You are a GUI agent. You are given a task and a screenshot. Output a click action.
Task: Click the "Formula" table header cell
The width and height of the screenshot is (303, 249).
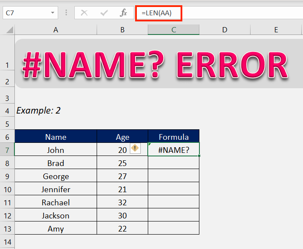(x=174, y=136)
